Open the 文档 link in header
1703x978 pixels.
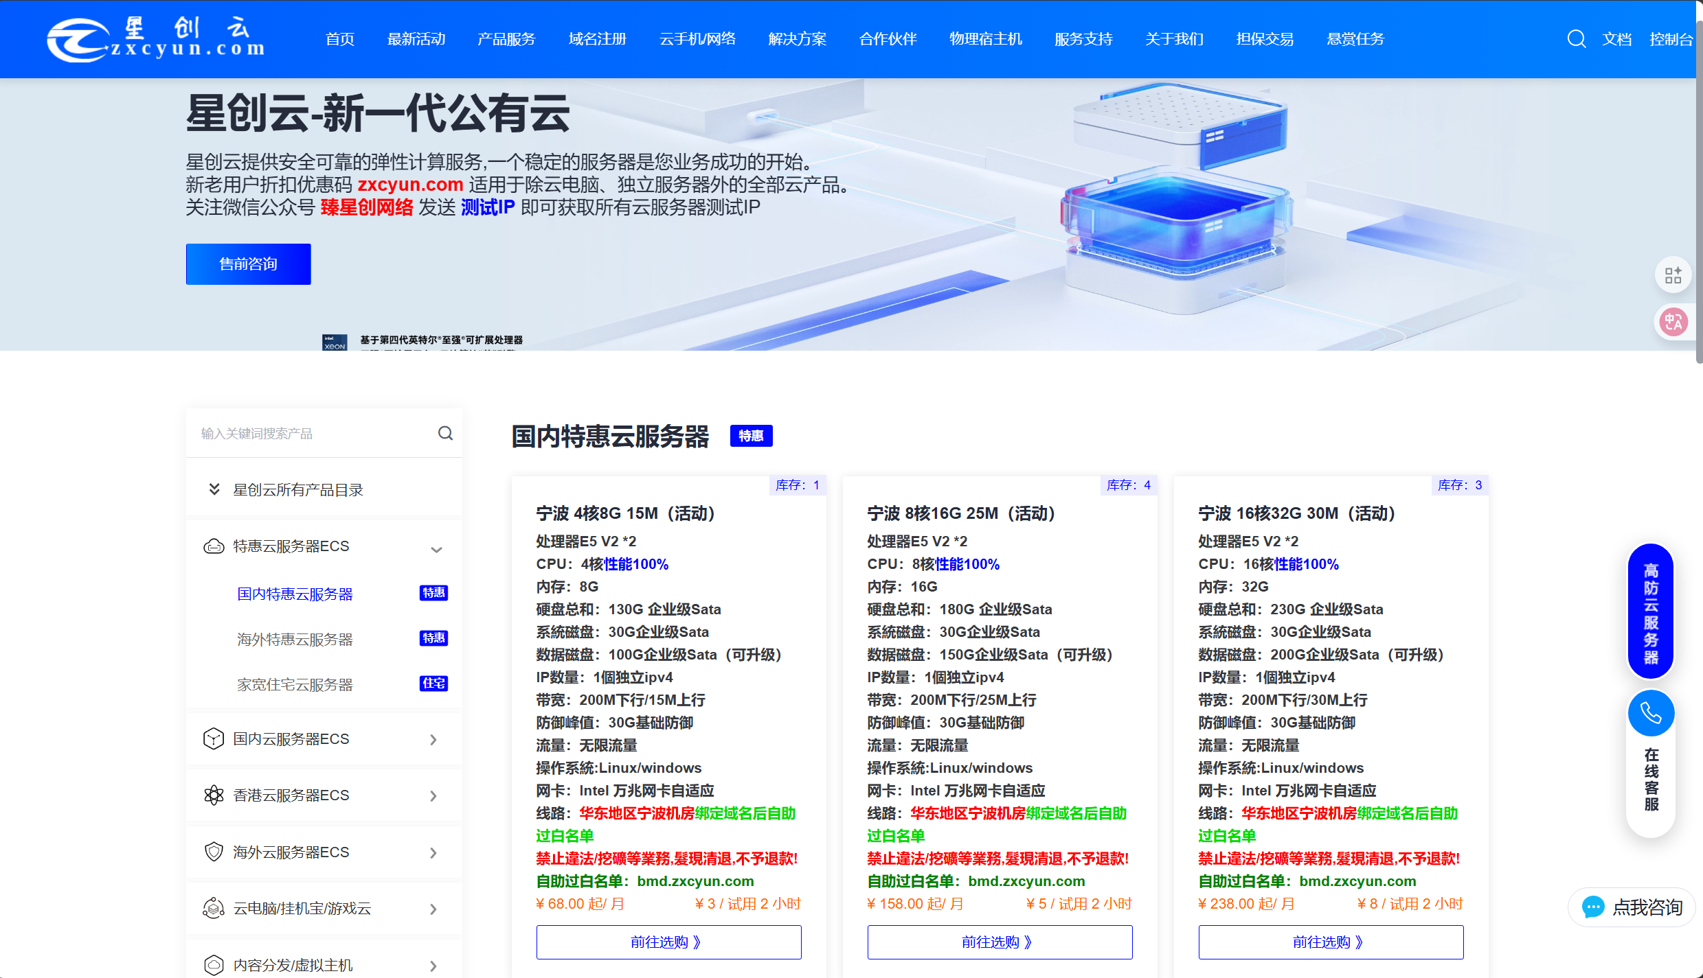click(x=1617, y=39)
